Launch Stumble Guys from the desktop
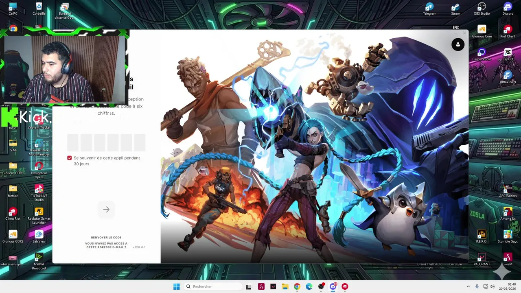 click(x=508, y=237)
